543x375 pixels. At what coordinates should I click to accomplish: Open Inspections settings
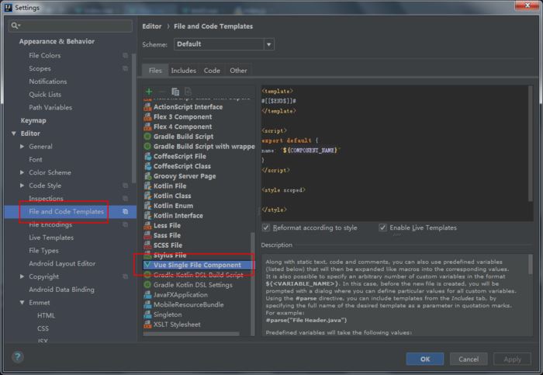coord(46,199)
